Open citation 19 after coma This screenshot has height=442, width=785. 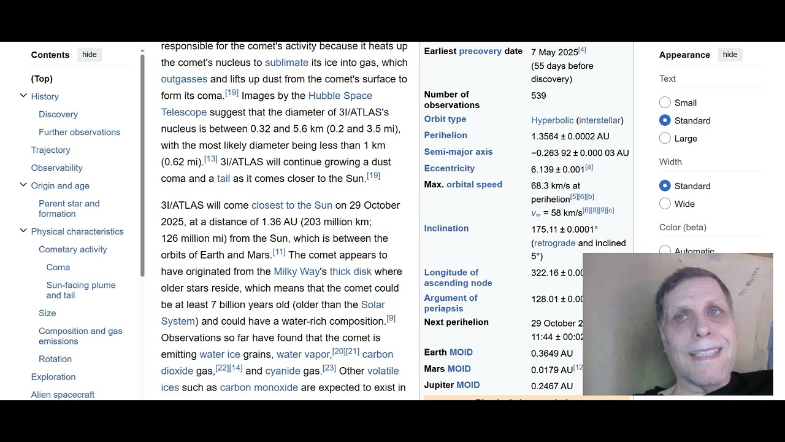232,93
